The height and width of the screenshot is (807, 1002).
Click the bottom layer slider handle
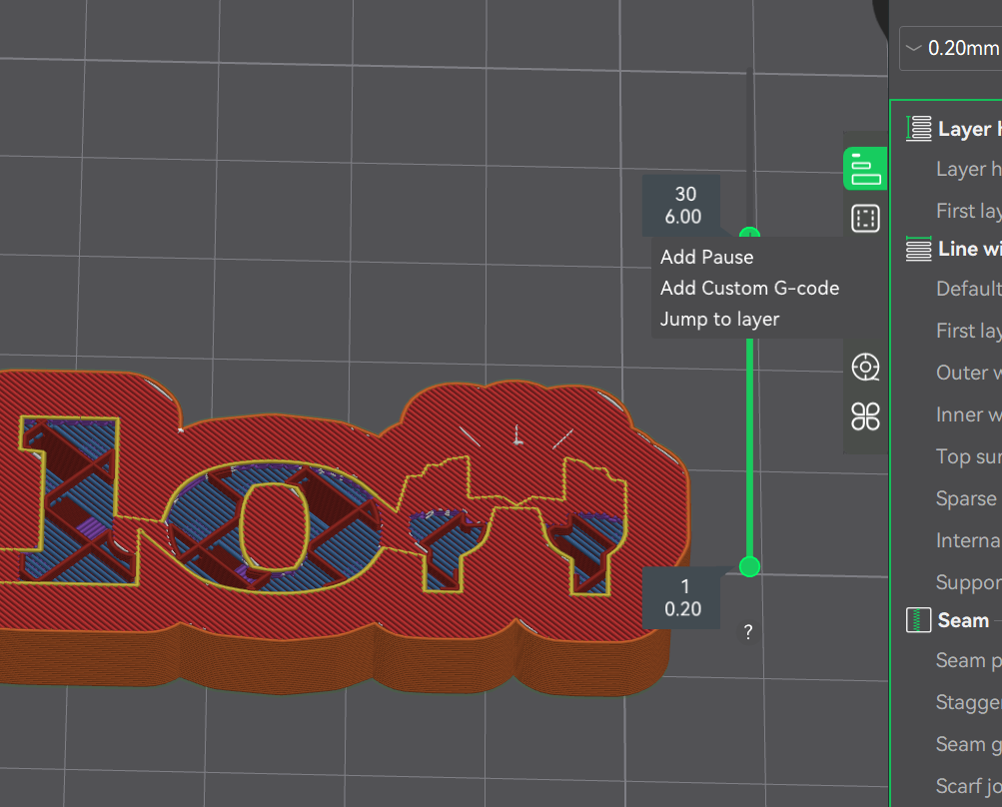[749, 566]
